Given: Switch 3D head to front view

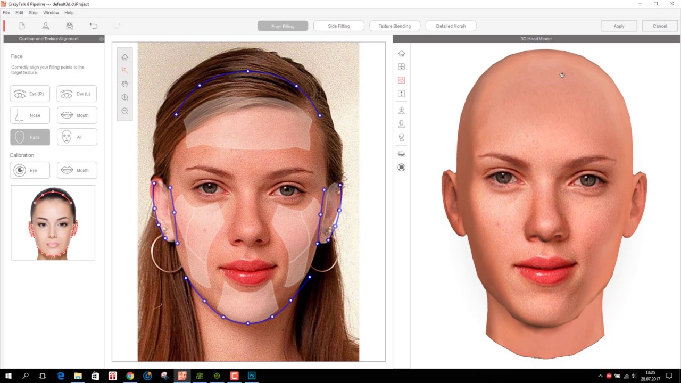Looking at the screenshot, I should (x=402, y=111).
